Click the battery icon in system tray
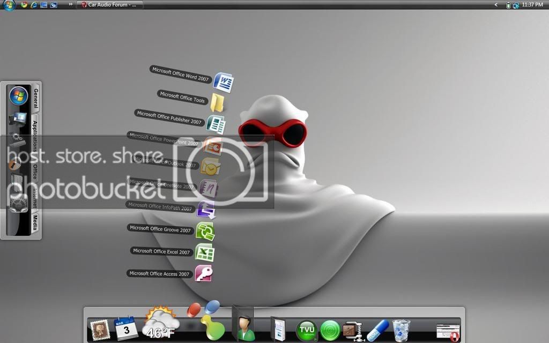This screenshot has width=549, height=343. point(508,5)
